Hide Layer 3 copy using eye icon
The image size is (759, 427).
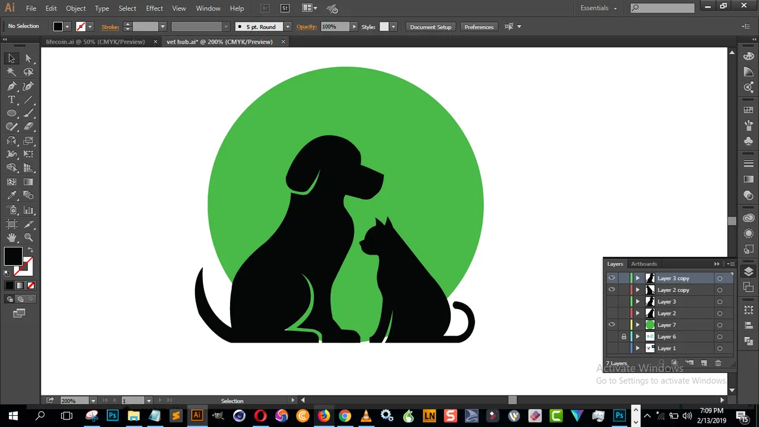611,278
